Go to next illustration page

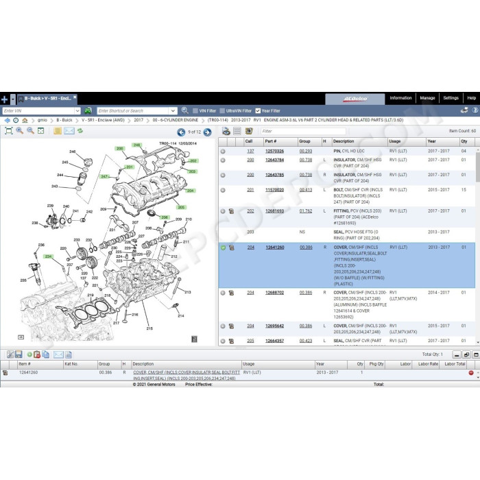click(x=207, y=132)
